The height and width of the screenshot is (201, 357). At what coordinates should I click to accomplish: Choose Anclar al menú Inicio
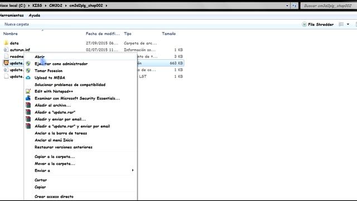pyautogui.click(x=54, y=140)
